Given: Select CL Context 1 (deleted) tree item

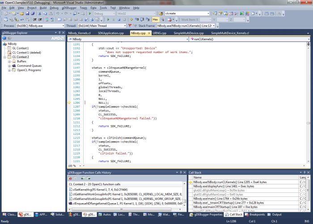Looking at the screenshot, I should click(x=27, y=53).
